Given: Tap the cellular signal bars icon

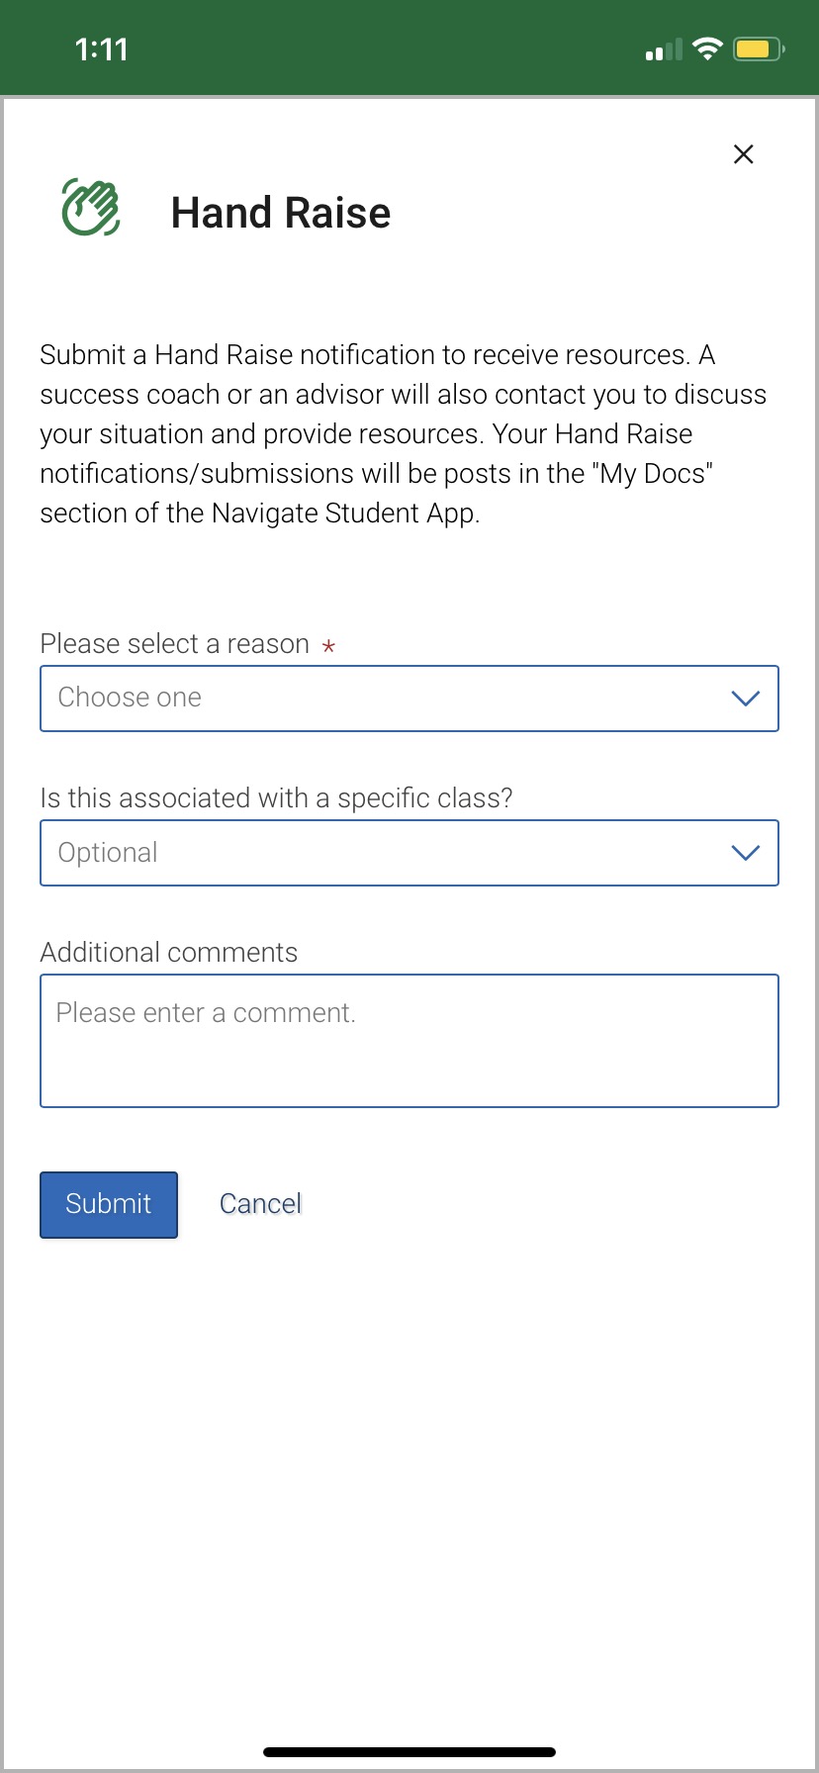Looking at the screenshot, I should (x=664, y=49).
